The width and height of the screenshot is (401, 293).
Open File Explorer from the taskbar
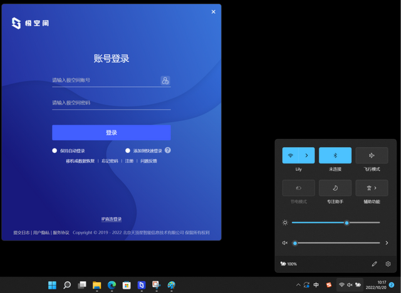click(x=96, y=285)
